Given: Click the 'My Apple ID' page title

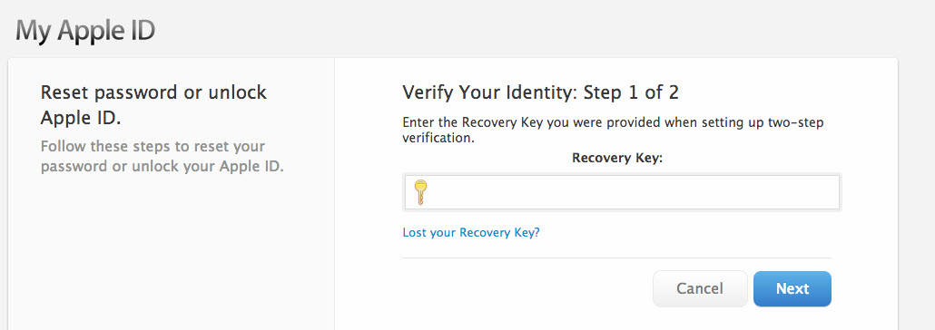Looking at the screenshot, I should click(85, 31).
